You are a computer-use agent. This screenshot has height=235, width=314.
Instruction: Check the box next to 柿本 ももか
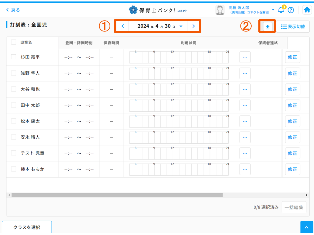14,169
